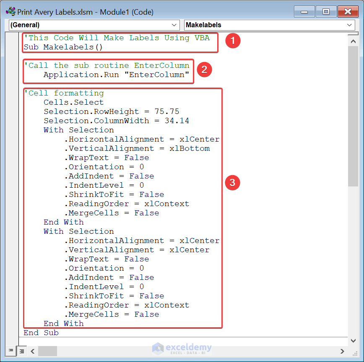Place cursor on 'Sub Makelabels()' line
This screenshot has width=364, height=362.
63,47
